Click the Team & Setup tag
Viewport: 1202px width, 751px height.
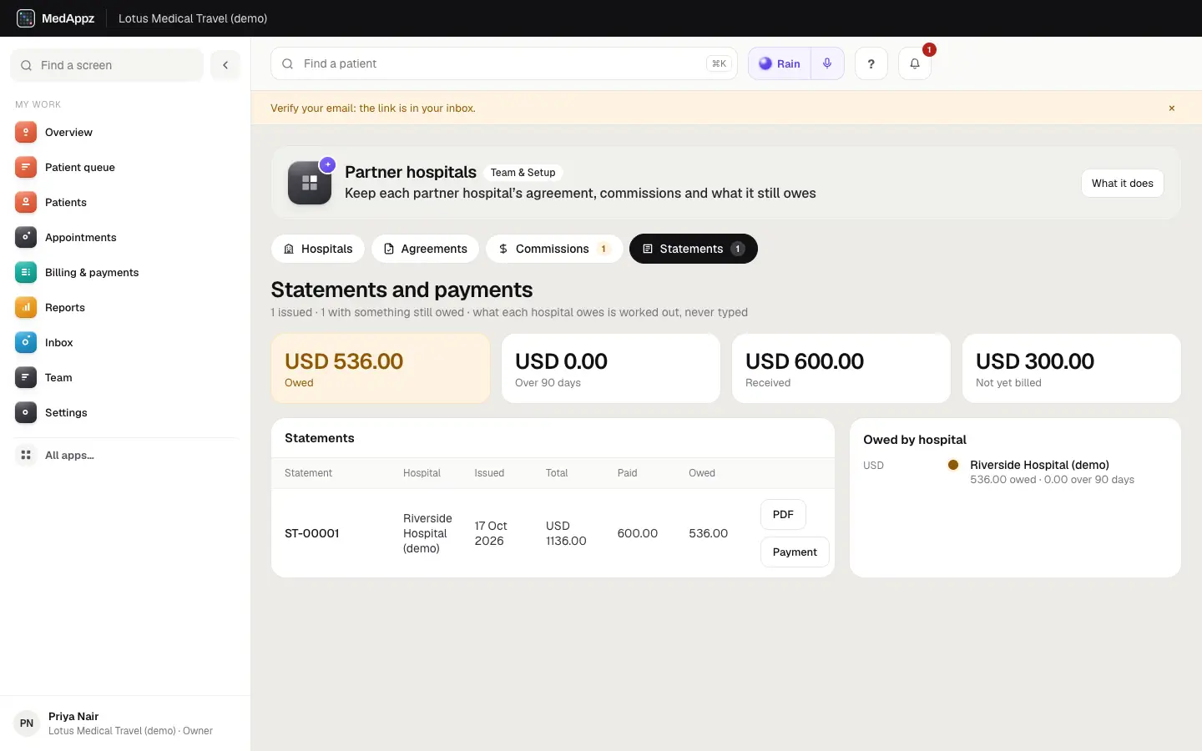tap(523, 173)
